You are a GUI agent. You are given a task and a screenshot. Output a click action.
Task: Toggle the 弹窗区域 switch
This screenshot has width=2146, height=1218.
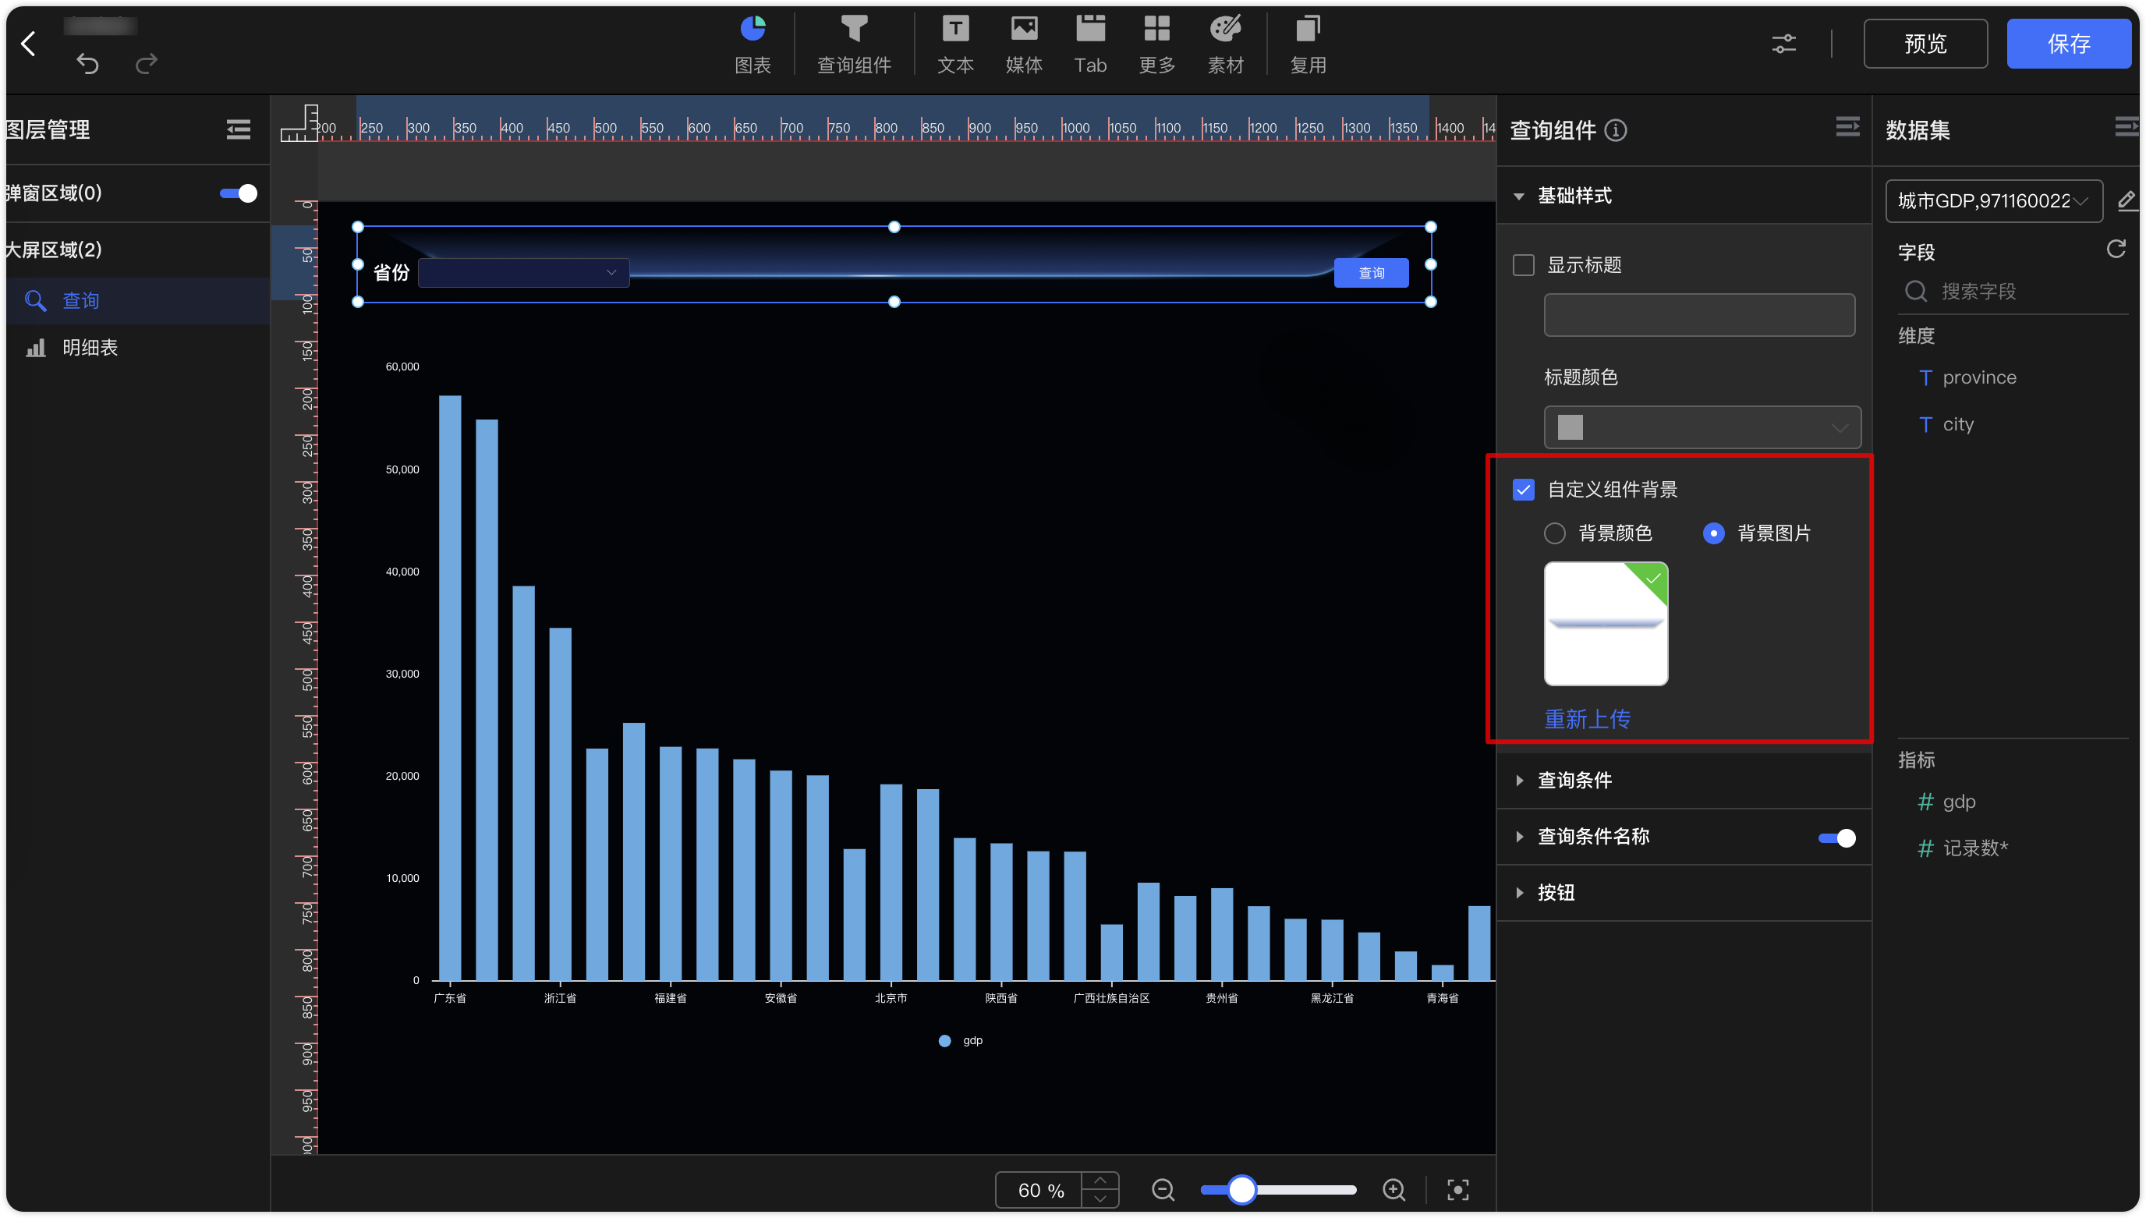click(x=239, y=193)
